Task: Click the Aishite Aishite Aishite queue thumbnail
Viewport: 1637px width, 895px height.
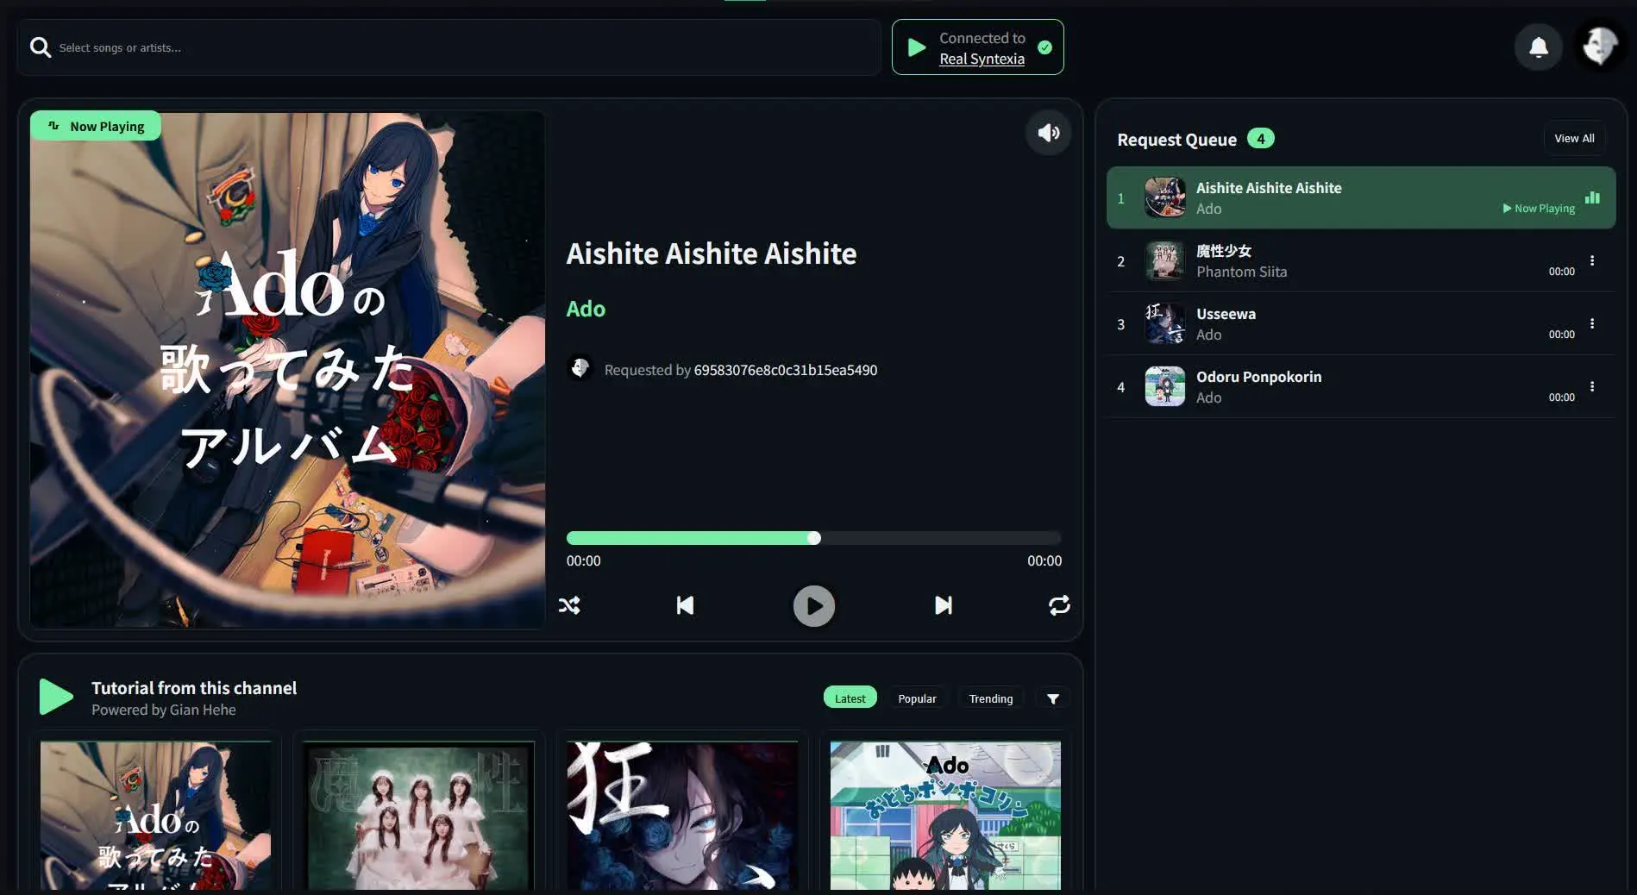Action: tap(1164, 197)
